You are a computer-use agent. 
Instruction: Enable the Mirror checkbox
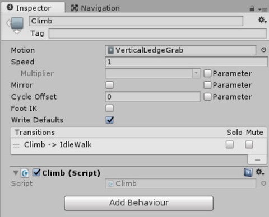109,85
